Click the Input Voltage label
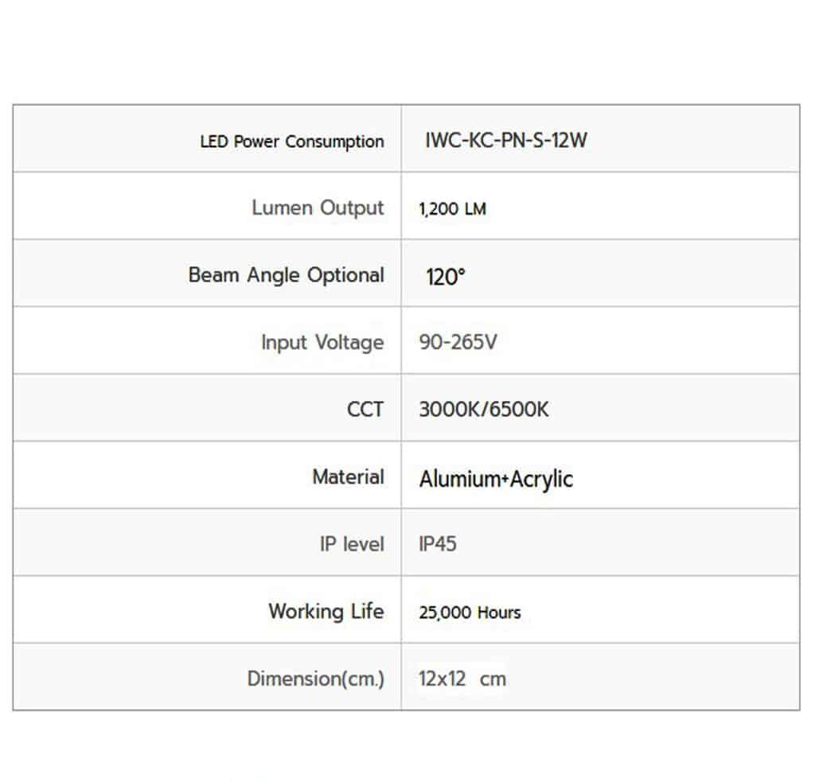 (323, 343)
